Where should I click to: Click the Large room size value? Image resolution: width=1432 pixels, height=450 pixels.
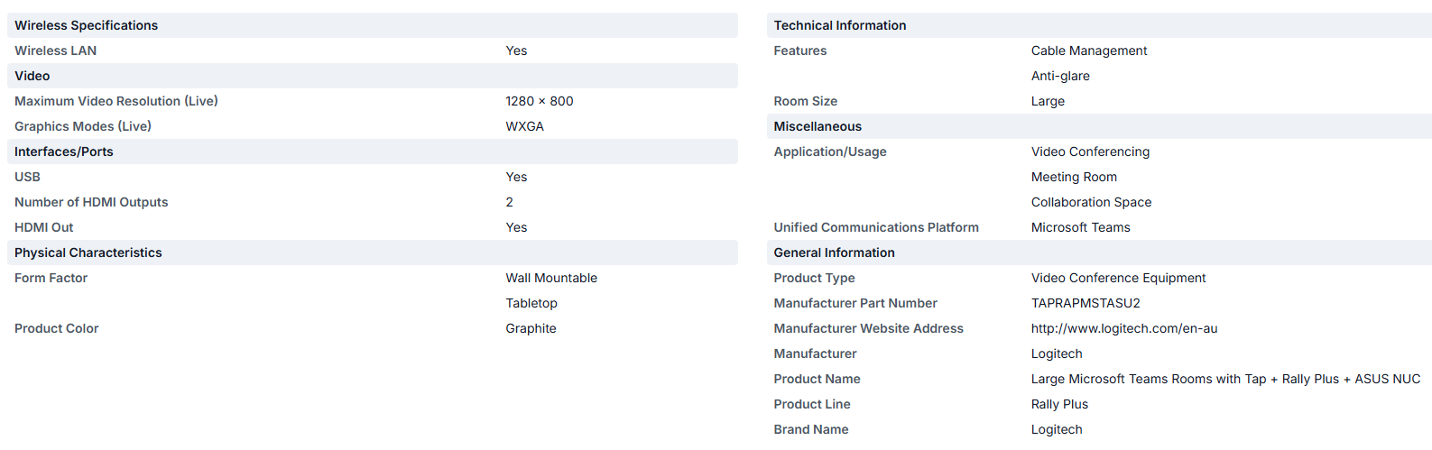click(1048, 101)
